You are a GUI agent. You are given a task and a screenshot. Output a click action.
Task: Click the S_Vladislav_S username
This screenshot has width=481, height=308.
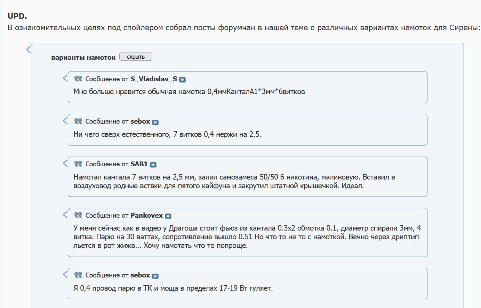pos(154,79)
